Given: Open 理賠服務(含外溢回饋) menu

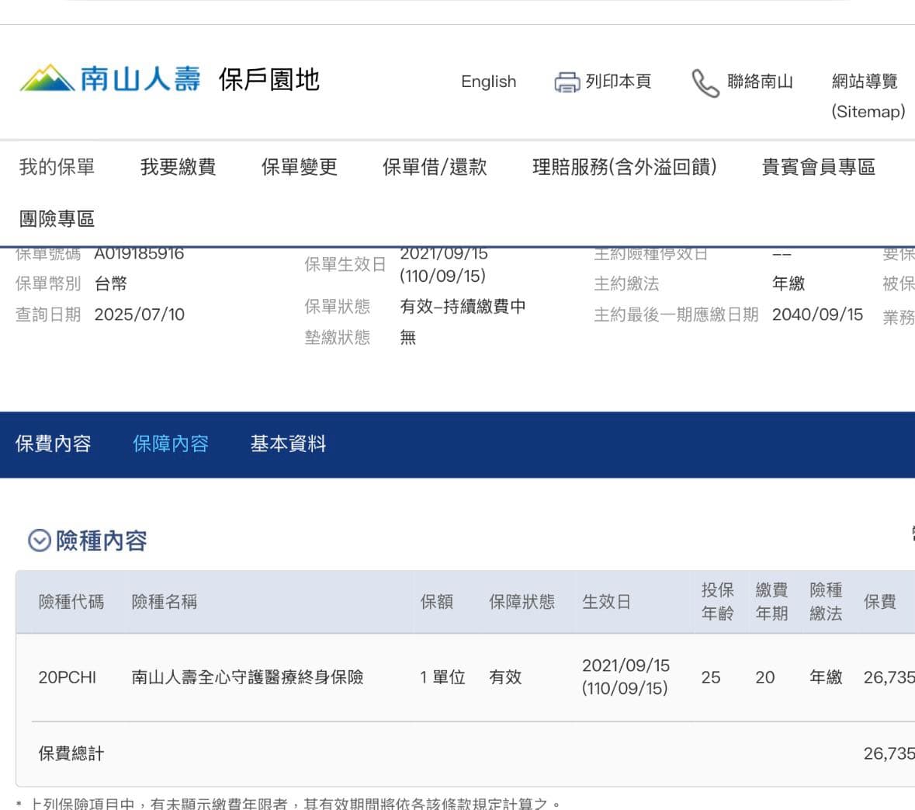Looking at the screenshot, I should 625,167.
